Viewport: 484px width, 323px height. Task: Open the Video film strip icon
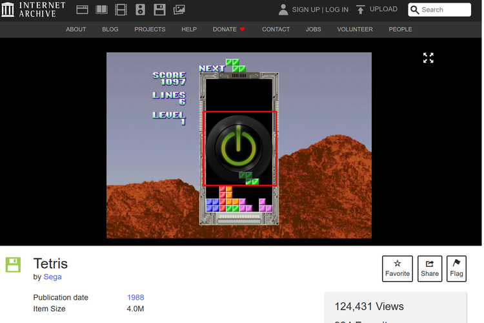click(x=121, y=10)
